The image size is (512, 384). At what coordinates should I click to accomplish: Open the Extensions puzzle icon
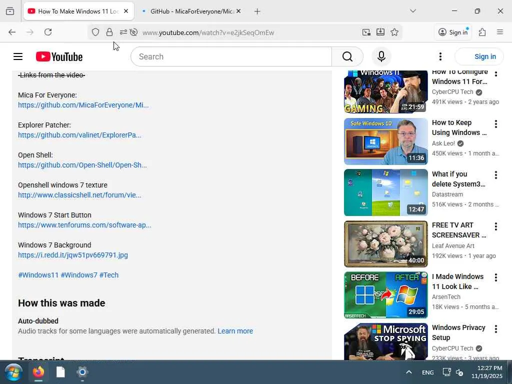(482, 32)
